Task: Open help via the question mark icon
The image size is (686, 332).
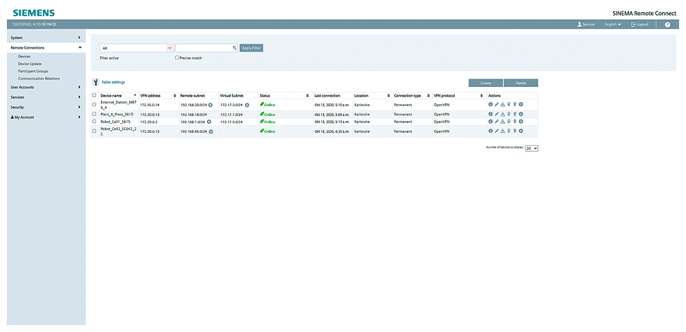Action: coord(667,24)
